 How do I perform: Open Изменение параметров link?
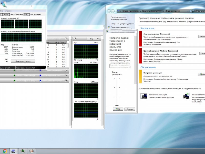click(x=120, y=27)
